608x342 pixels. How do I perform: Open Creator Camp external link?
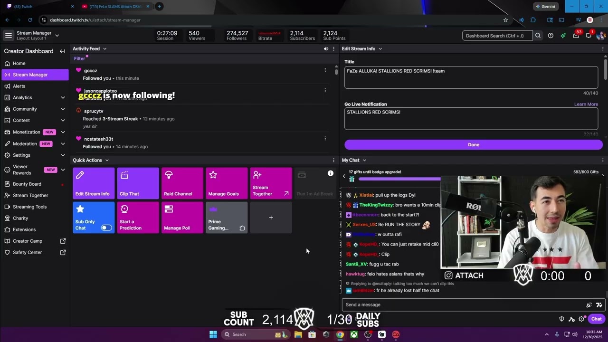tap(35, 241)
